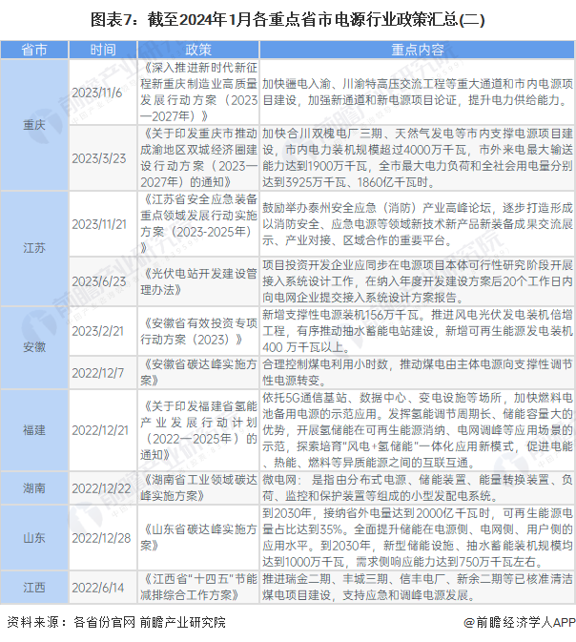Click source note '资料来源：各省份官网 前瞻产业研究院'
This screenshot has width=576, height=642.
coord(116,622)
